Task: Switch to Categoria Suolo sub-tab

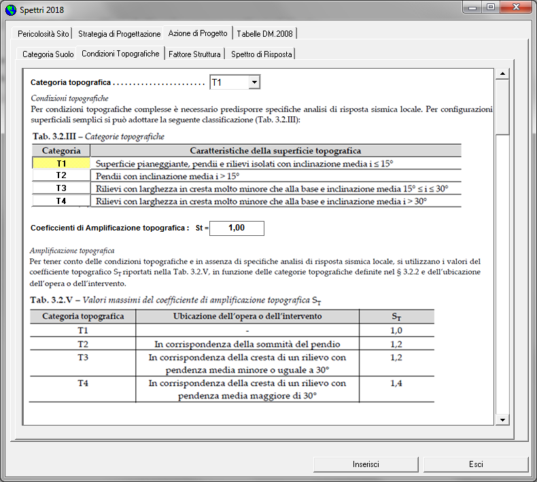Action: (48, 54)
